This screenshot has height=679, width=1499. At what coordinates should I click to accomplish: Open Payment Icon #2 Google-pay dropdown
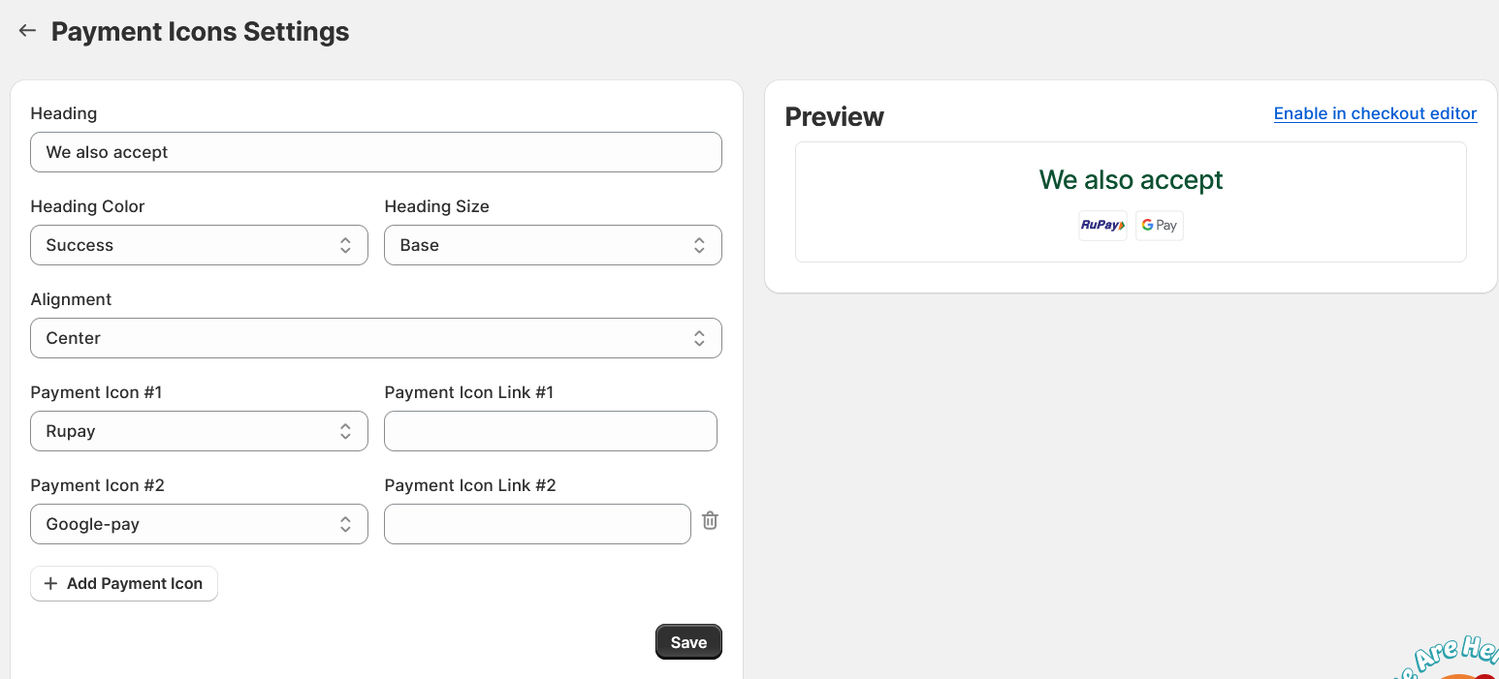click(199, 524)
